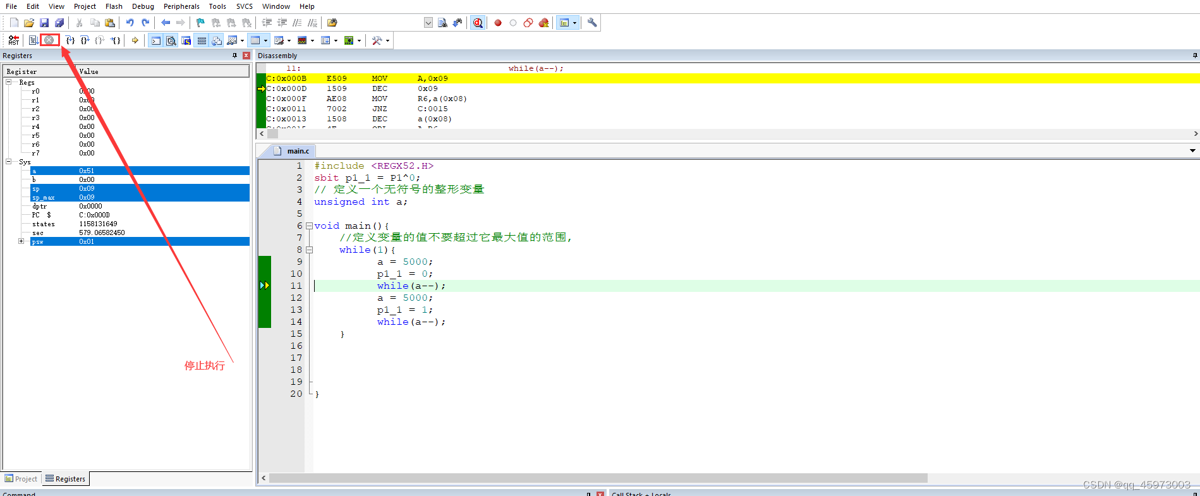Viewport: 1200px width, 496px height.
Task: Navigate backwards with blue arrow icon
Action: 166,23
